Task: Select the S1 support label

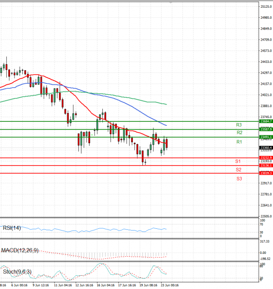Action: tap(238, 161)
